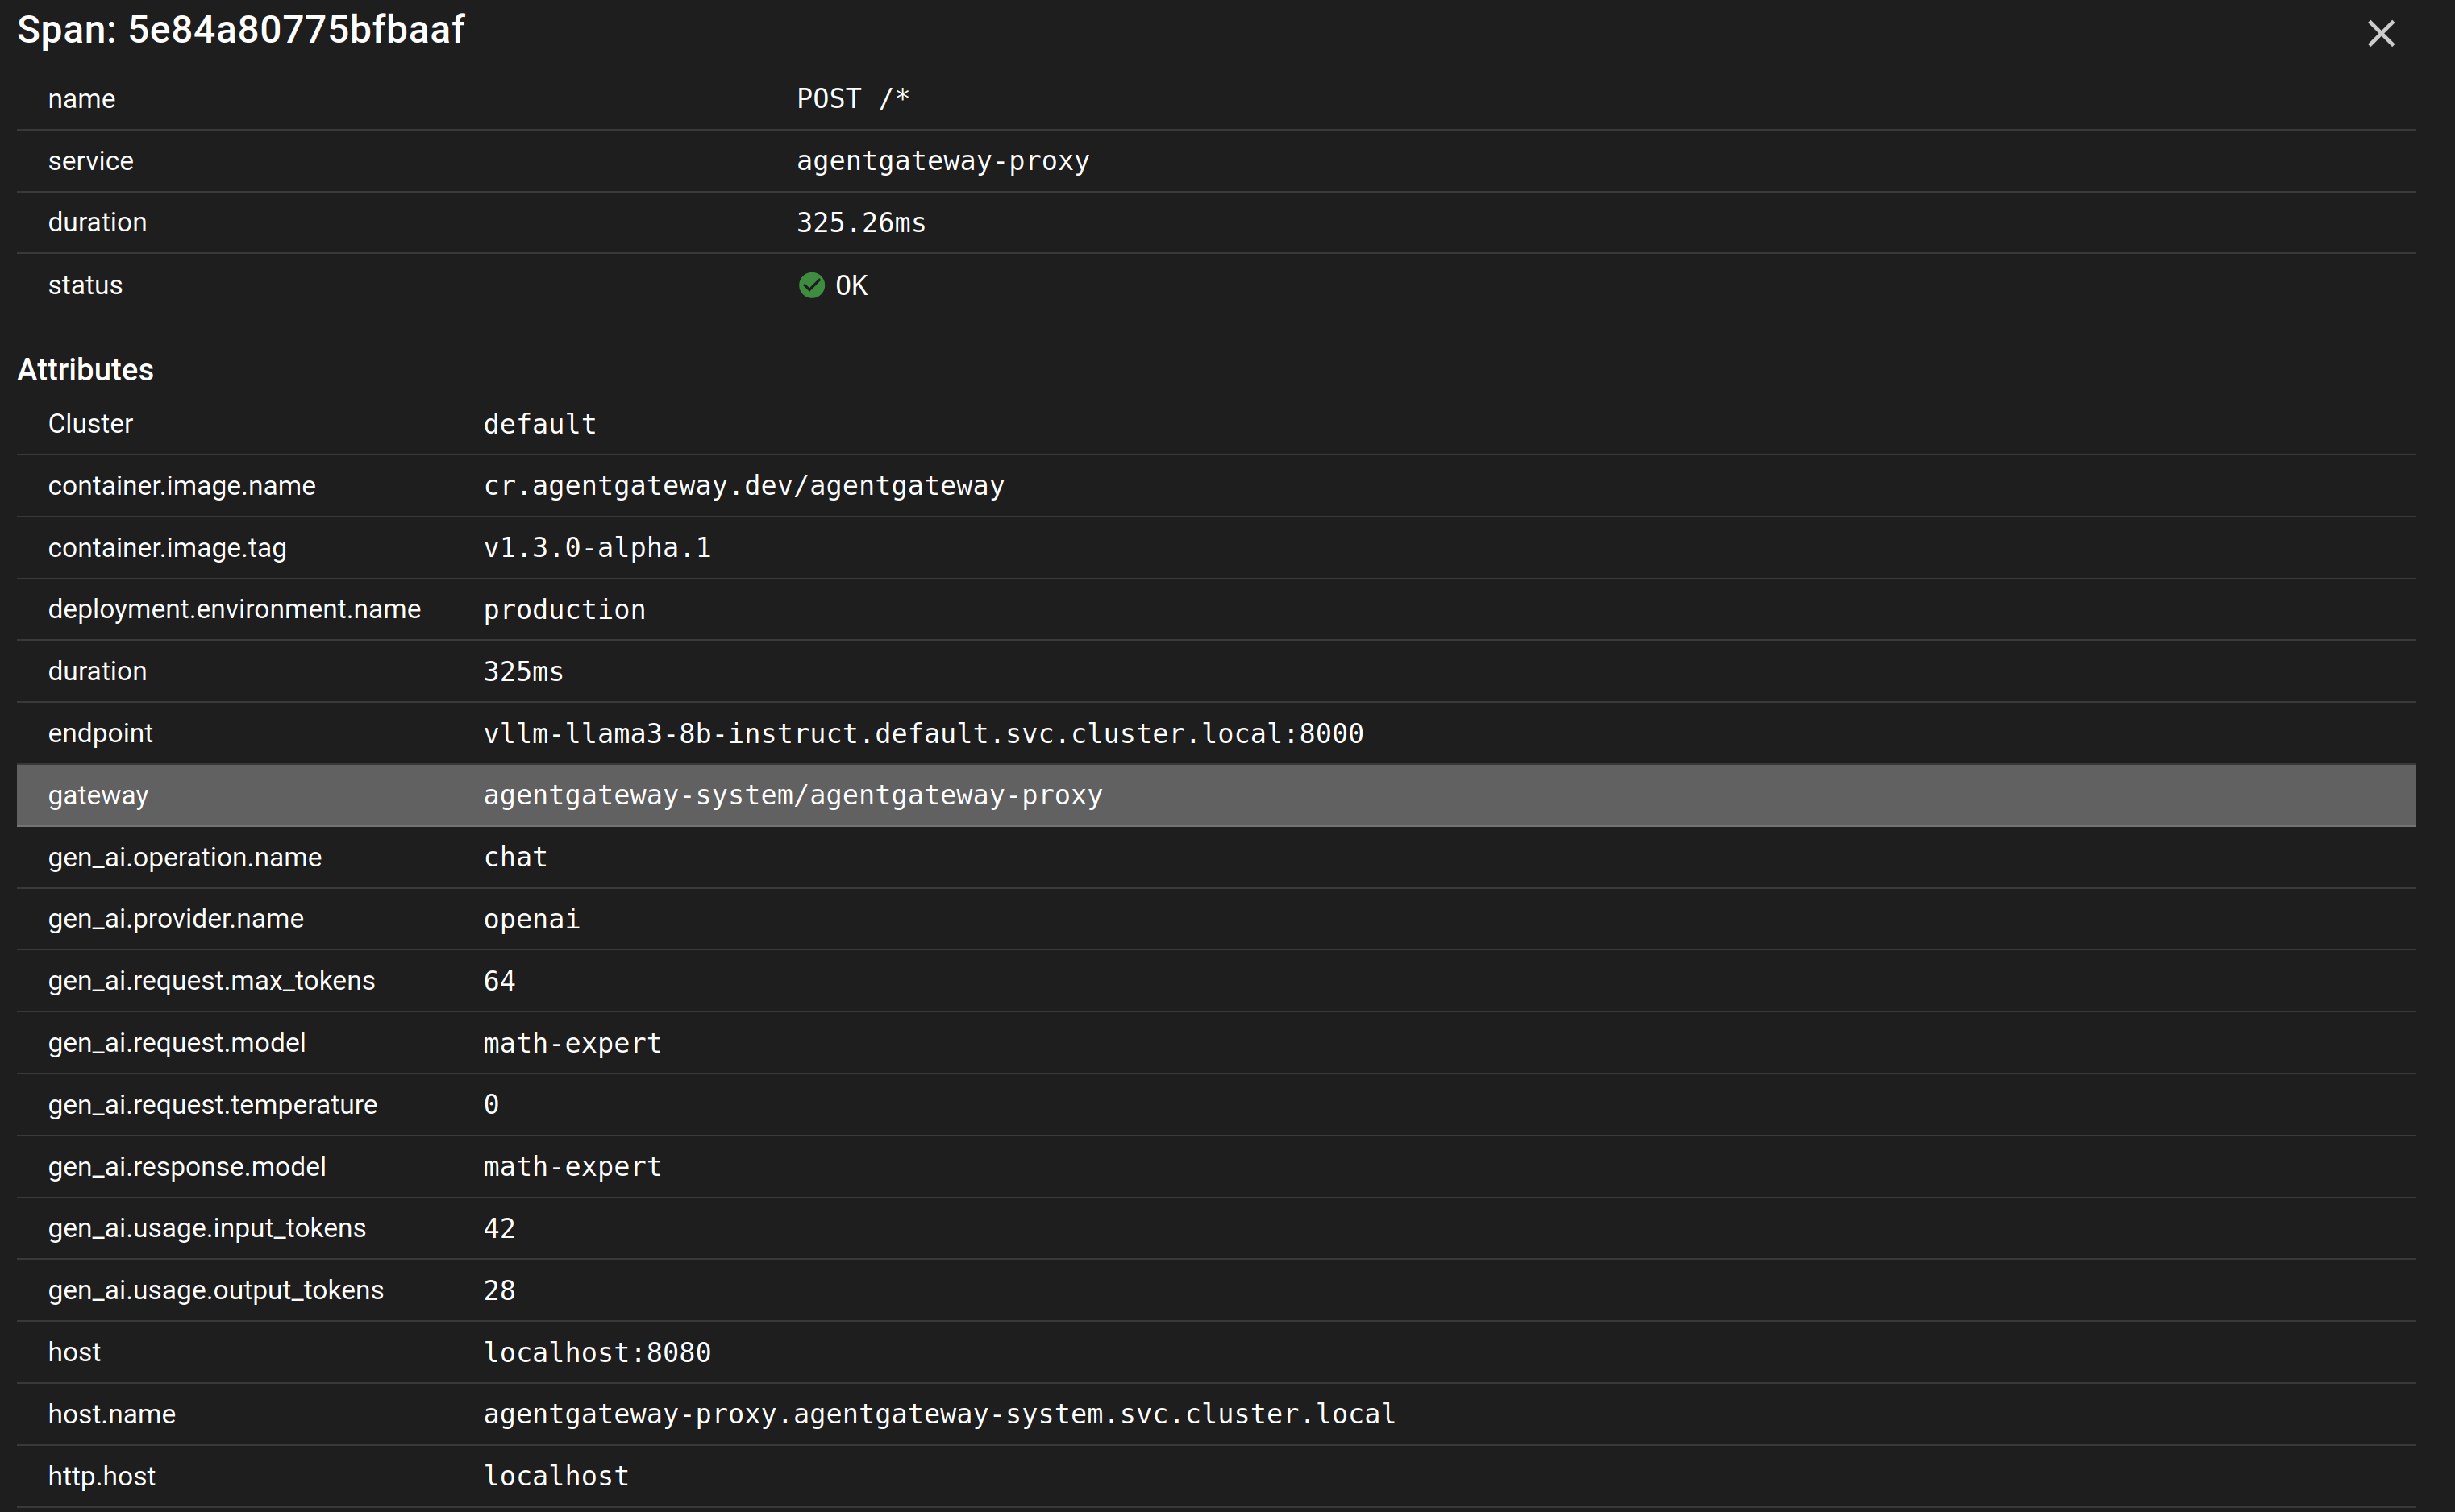The width and height of the screenshot is (2455, 1512).
Task: Select the input_tokens value 42
Action: coord(499,1229)
